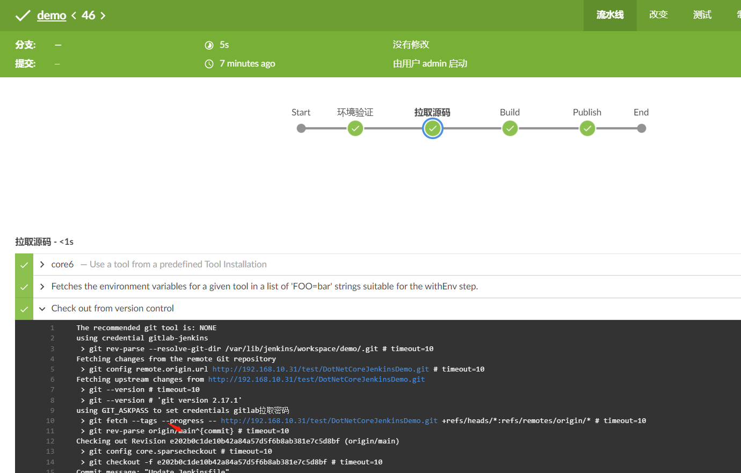Open the git config remote.origin.url repository link

[x=321, y=369]
